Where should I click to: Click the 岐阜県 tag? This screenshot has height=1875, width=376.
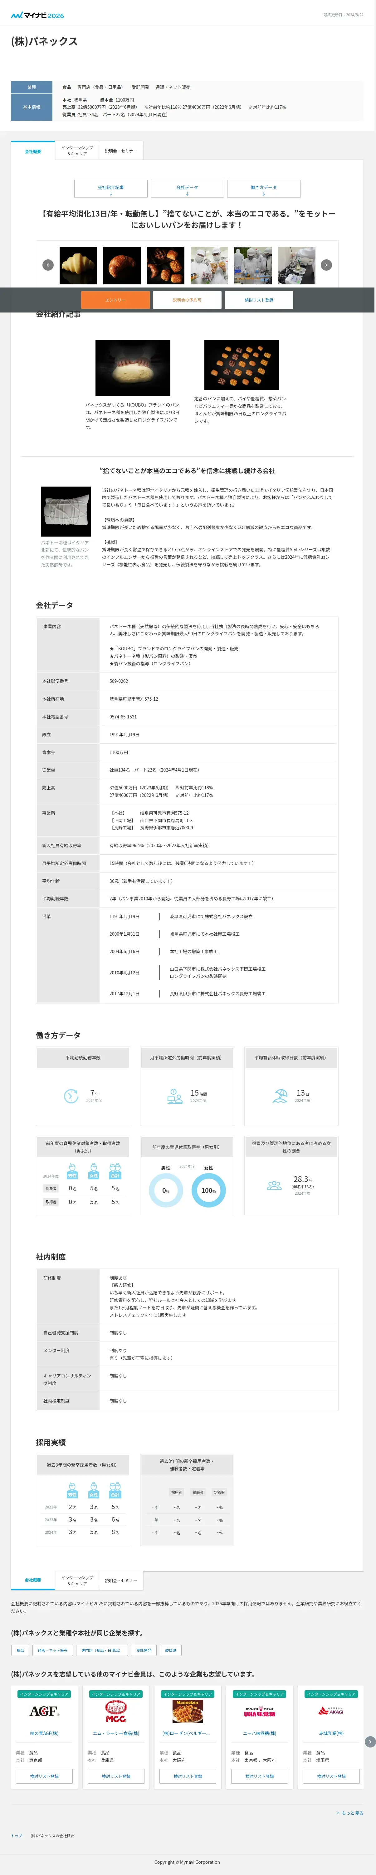tap(171, 1650)
